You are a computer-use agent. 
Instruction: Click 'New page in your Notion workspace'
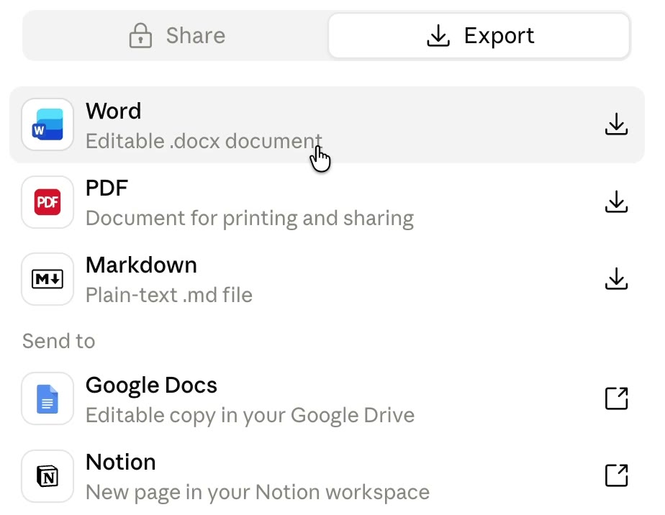tap(258, 493)
